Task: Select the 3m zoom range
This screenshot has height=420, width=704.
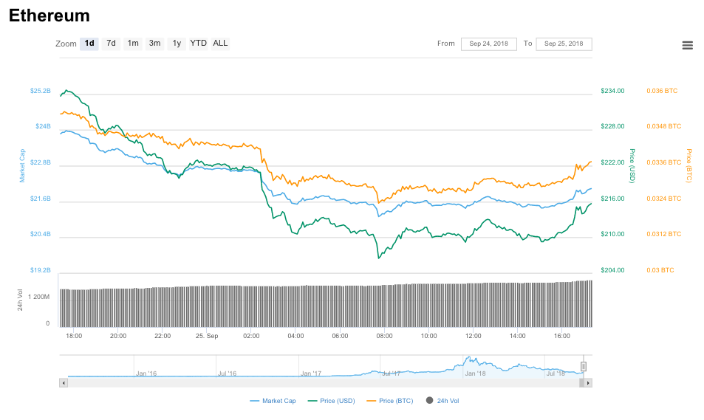Action: [x=154, y=44]
